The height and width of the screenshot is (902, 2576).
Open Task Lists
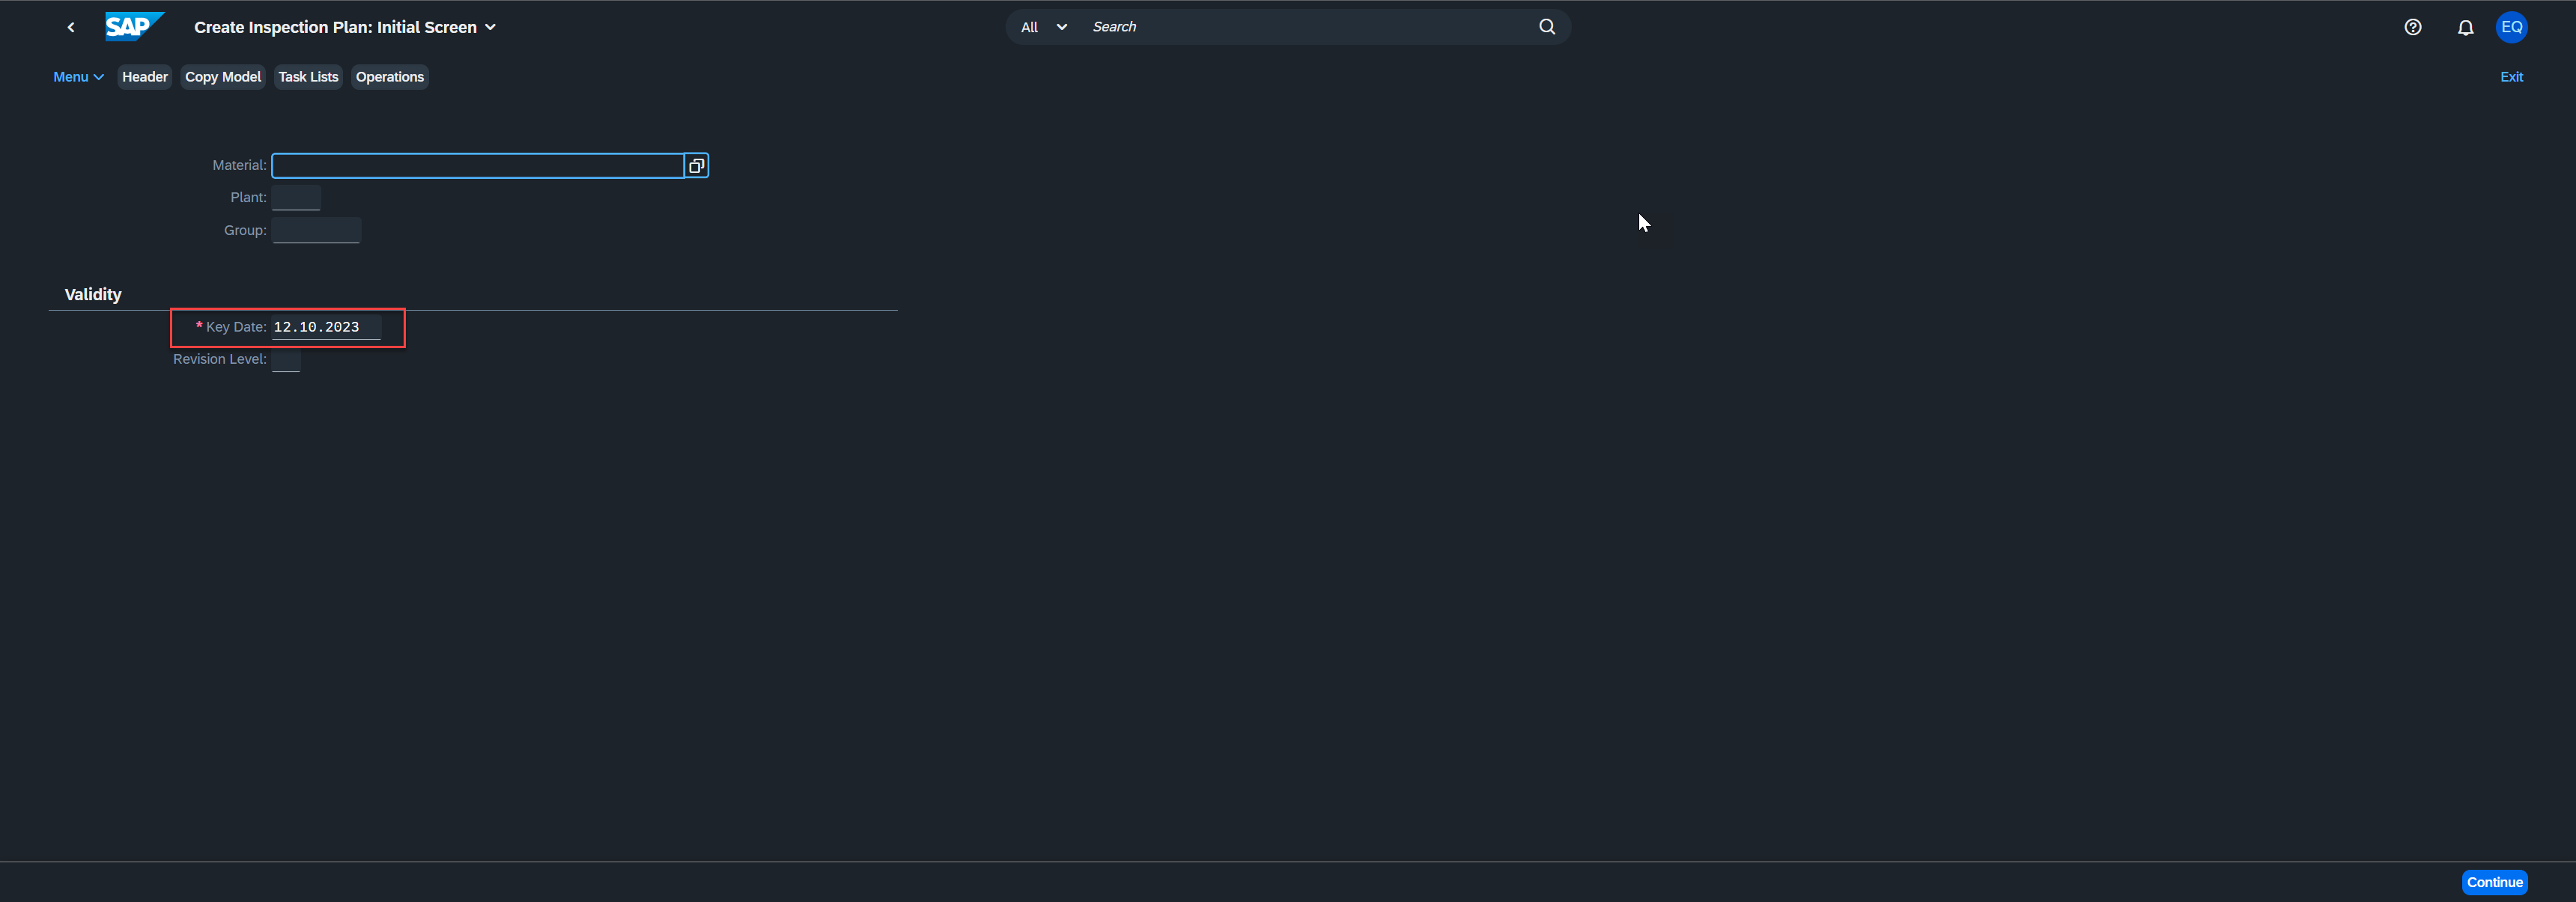click(308, 77)
